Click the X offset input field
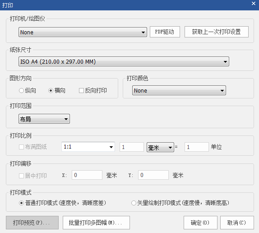 [87, 175]
